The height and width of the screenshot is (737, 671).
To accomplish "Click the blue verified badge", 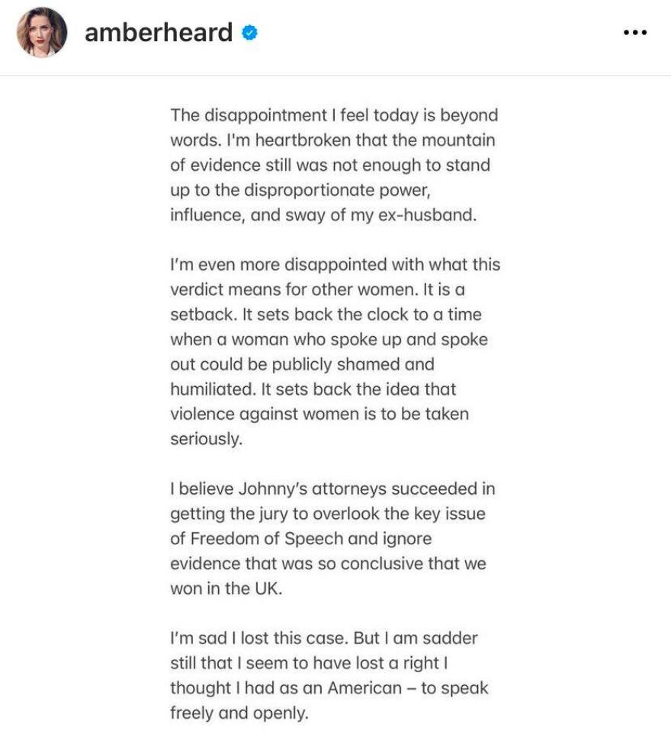I will [x=249, y=33].
